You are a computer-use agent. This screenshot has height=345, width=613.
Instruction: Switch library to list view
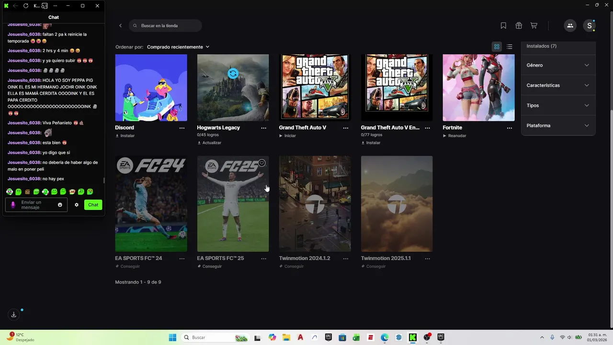tap(510, 46)
